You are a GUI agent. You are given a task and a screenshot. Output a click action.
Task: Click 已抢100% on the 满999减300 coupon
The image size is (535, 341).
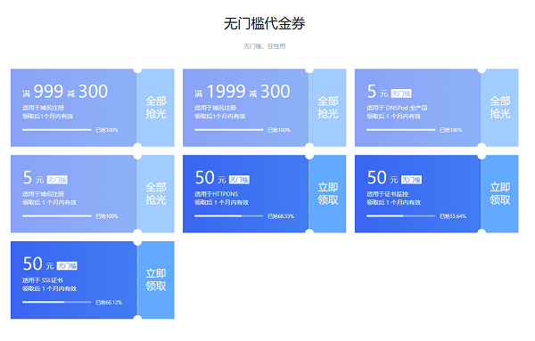coord(107,130)
